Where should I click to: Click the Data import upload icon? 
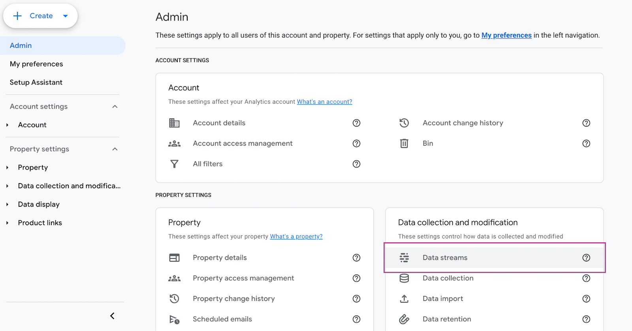404,299
